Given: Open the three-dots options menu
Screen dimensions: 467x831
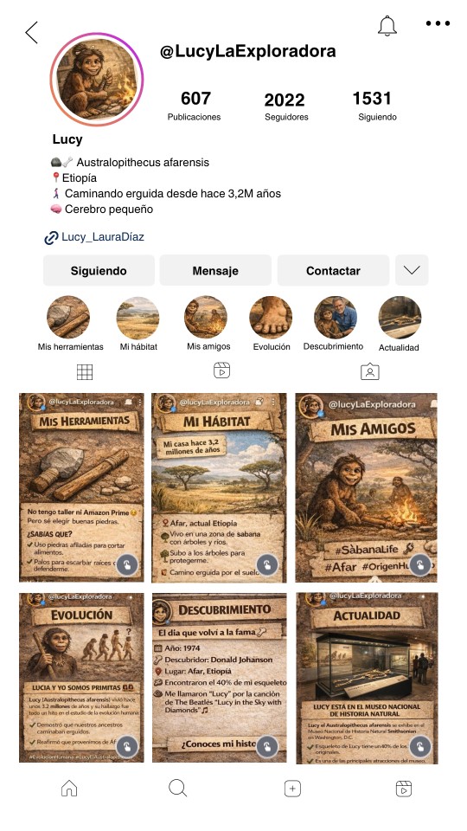Looking at the screenshot, I should coord(438,23).
